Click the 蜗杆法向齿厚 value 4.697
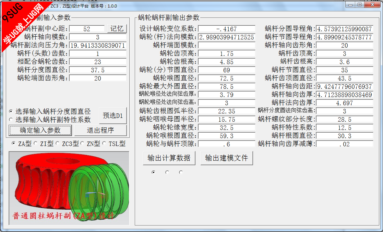383x232 pixels. tap(345, 103)
